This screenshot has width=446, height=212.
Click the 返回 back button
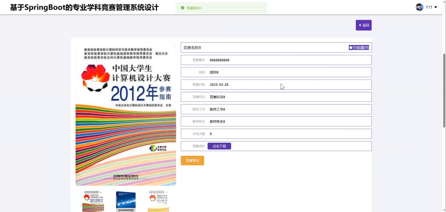point(364,25)
